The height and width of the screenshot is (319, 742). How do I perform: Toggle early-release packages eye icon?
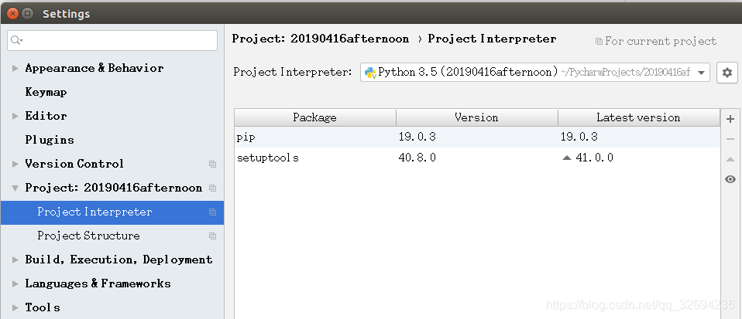coord(730,179)
